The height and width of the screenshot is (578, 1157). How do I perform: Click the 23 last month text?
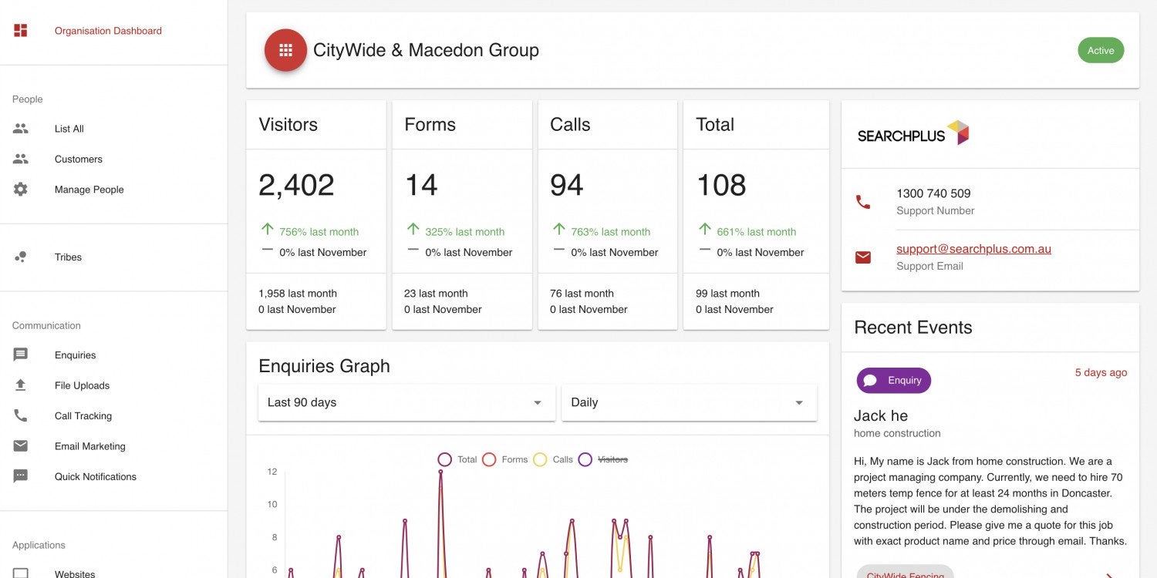pos(436,293)
